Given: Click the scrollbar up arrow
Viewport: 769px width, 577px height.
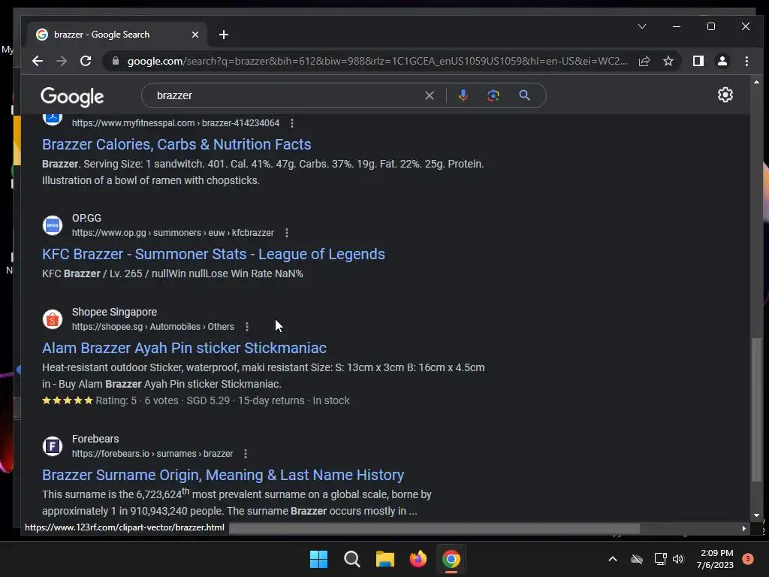Looking at the screenshot, I should (756, 82).
